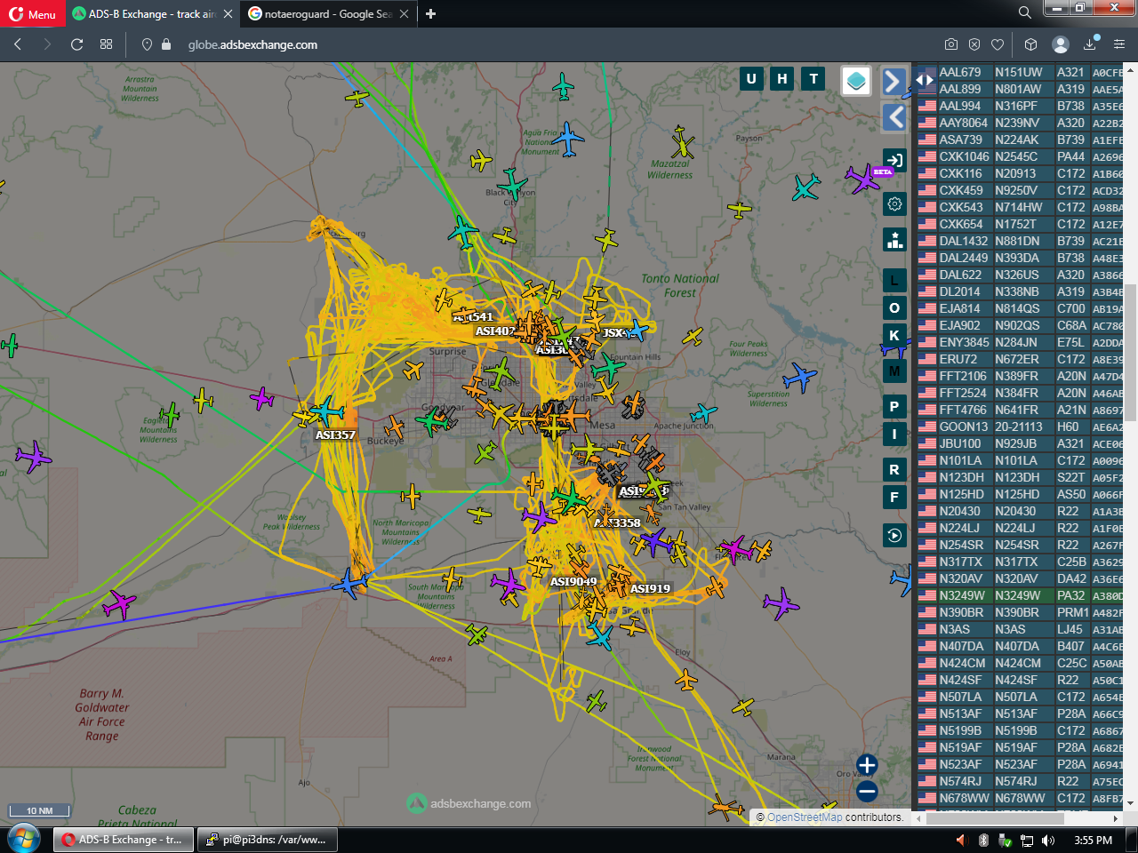Open the ad blocker shield icon
The width and height of the screenshot is (1138, 853).
pyautogui.click(x=974, y=44)
